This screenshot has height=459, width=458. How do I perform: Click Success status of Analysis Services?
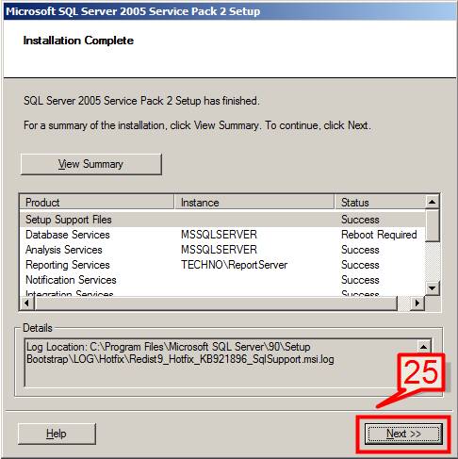click(x=360, y=250)
